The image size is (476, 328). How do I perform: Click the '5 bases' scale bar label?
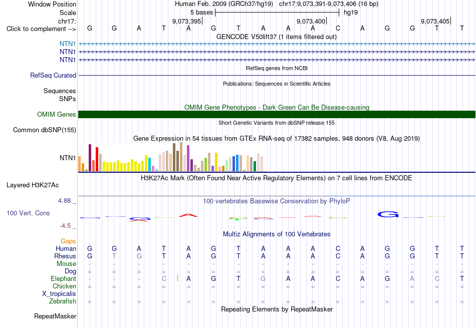point(202,13)
